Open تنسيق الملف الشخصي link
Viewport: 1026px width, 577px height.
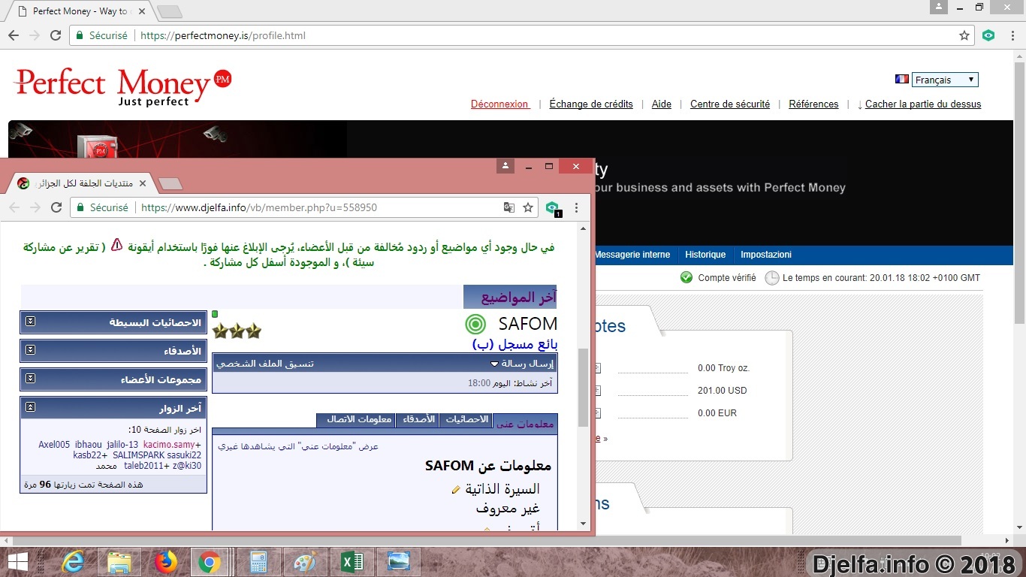click(x=265, y=364)
